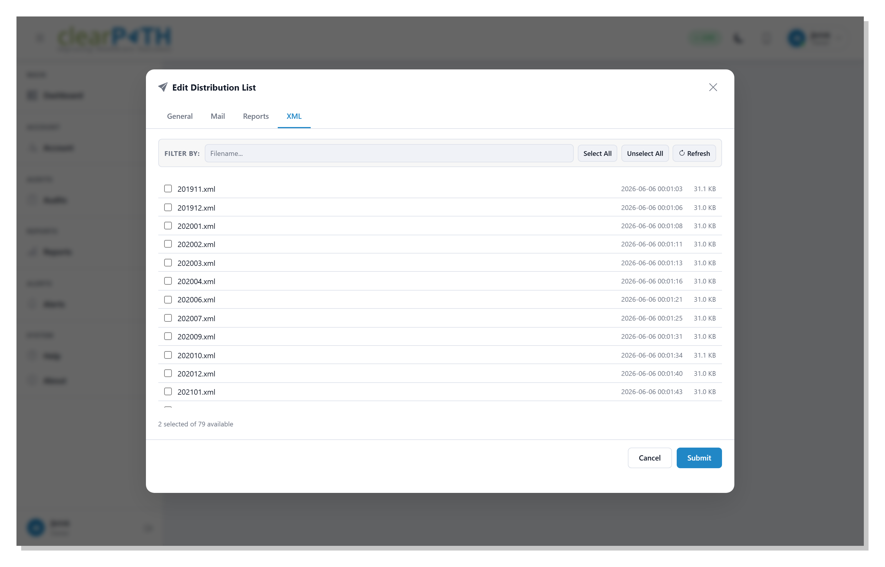
Task: Click the "2 selected of 79 available" text
Action: (x=196, y=424)
